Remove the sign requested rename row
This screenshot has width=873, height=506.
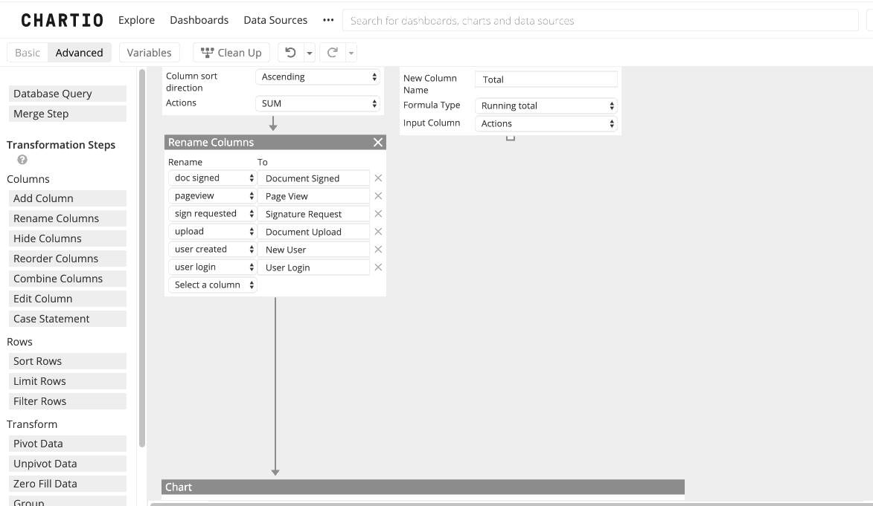(x=378, y=213)
